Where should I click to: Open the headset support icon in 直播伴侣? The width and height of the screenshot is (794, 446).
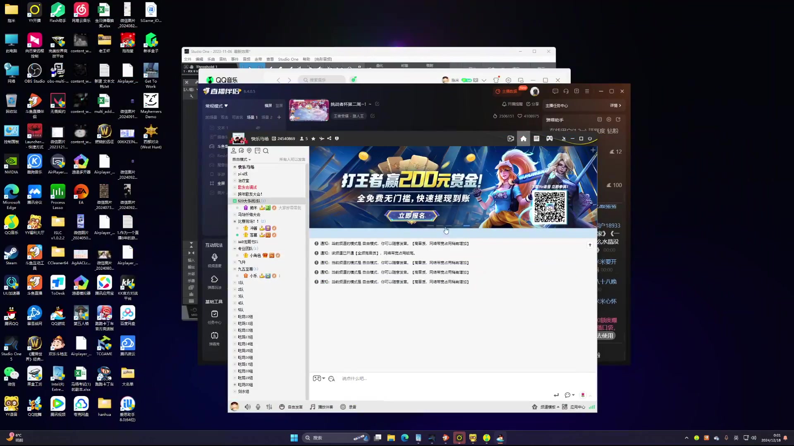[x=566, y=91]
